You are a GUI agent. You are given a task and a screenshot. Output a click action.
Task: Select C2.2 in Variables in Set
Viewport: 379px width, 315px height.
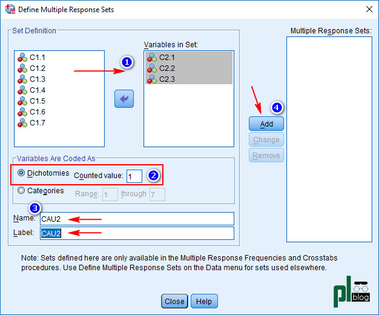coord(167,68)
